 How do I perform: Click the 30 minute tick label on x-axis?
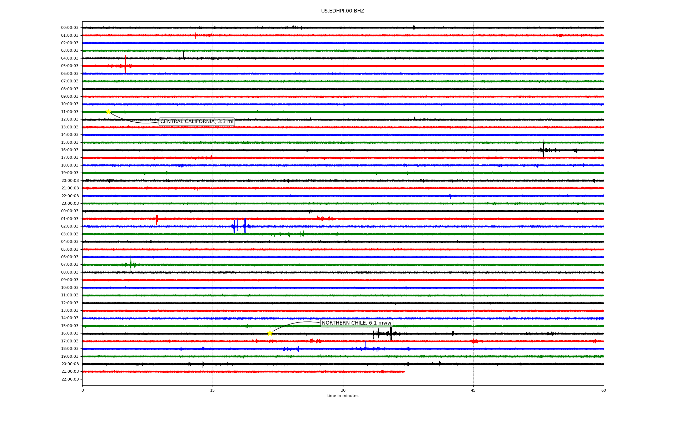[x=343, y=390]
